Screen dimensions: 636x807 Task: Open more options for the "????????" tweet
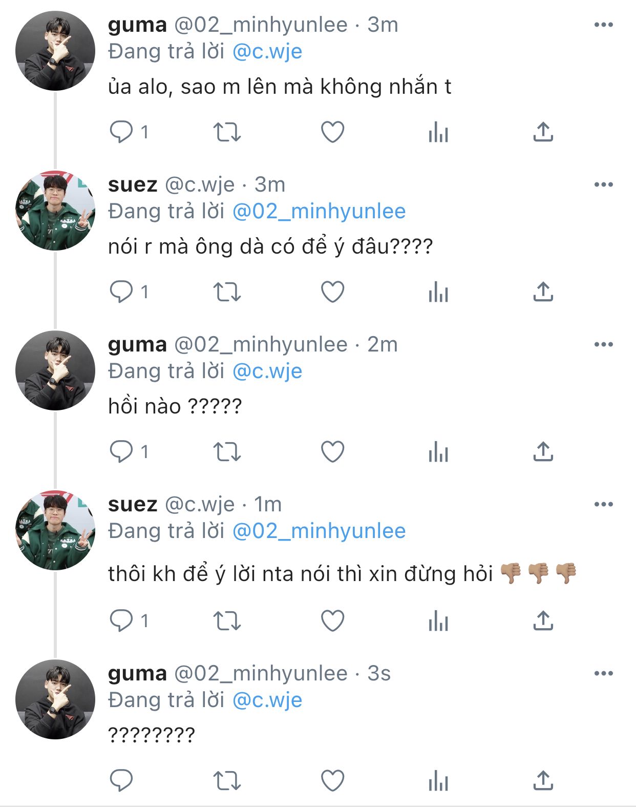[x=603, y=673]
